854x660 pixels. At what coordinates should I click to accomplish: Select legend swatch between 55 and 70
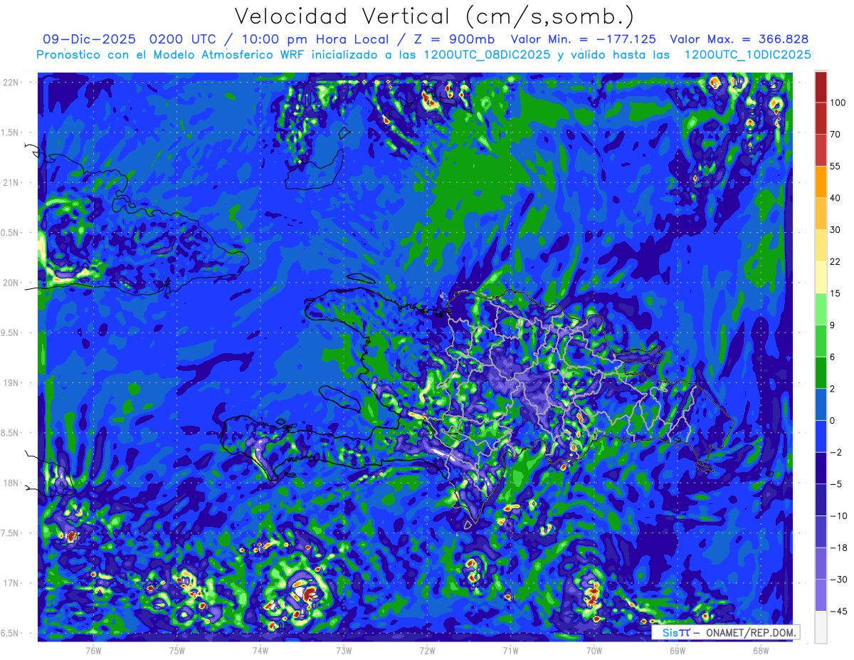pyautogui.click(x=821, y=150)
